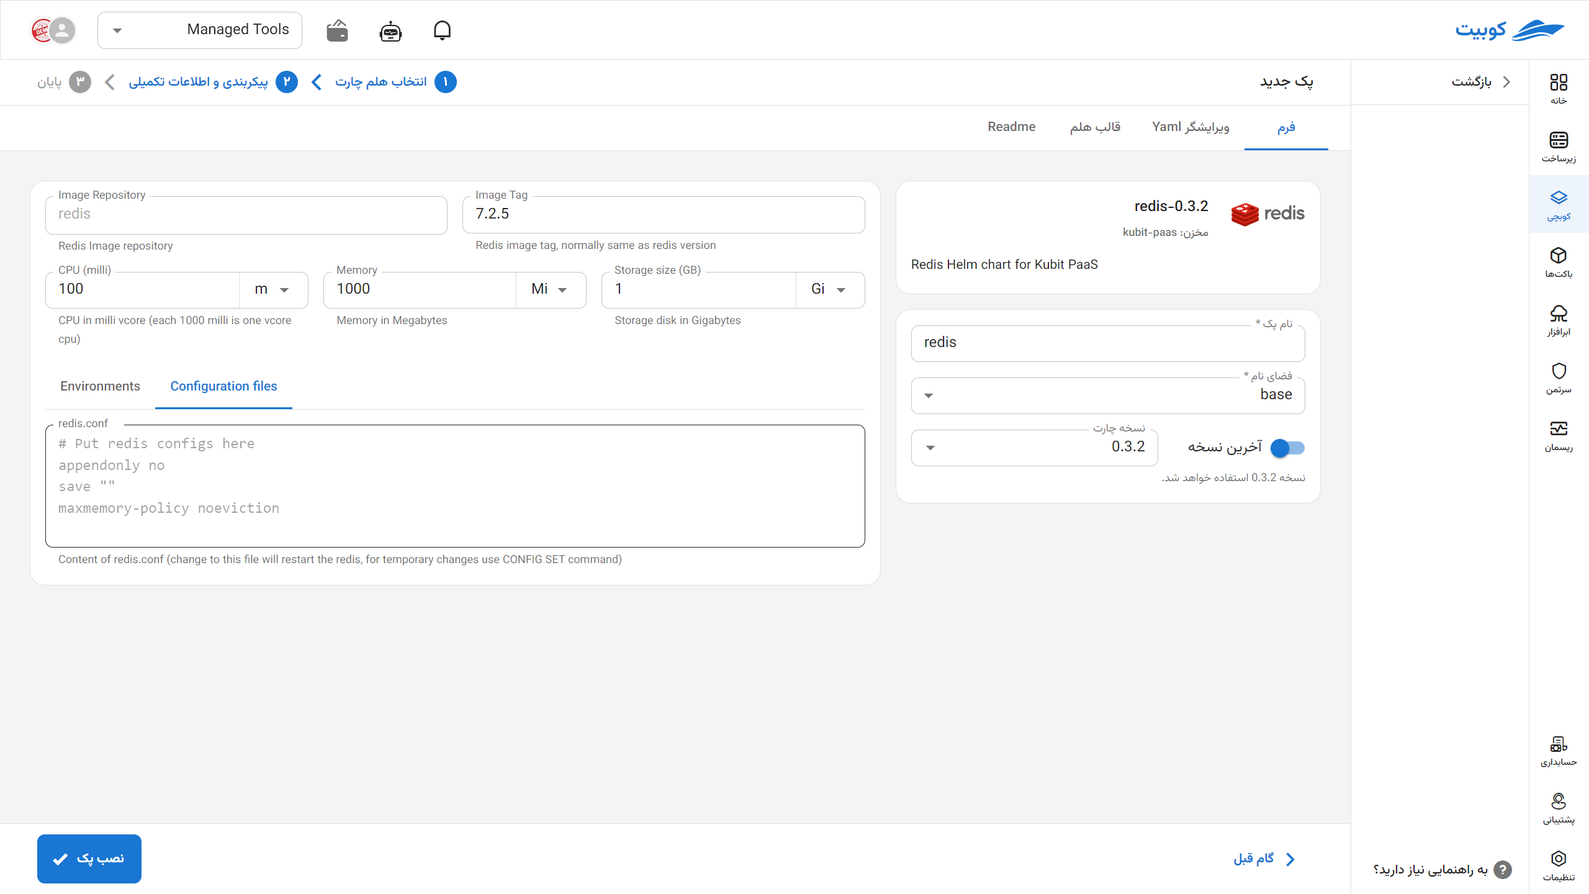This screenshot has height=894, width=1589.
Task: Switch to the قالب هلم tab
Action: coord(1095,127)
